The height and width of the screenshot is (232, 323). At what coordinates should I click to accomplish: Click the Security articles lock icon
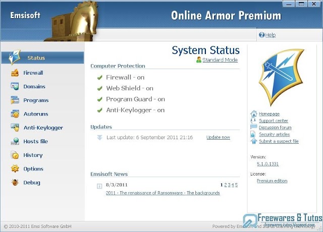(253, 134)
